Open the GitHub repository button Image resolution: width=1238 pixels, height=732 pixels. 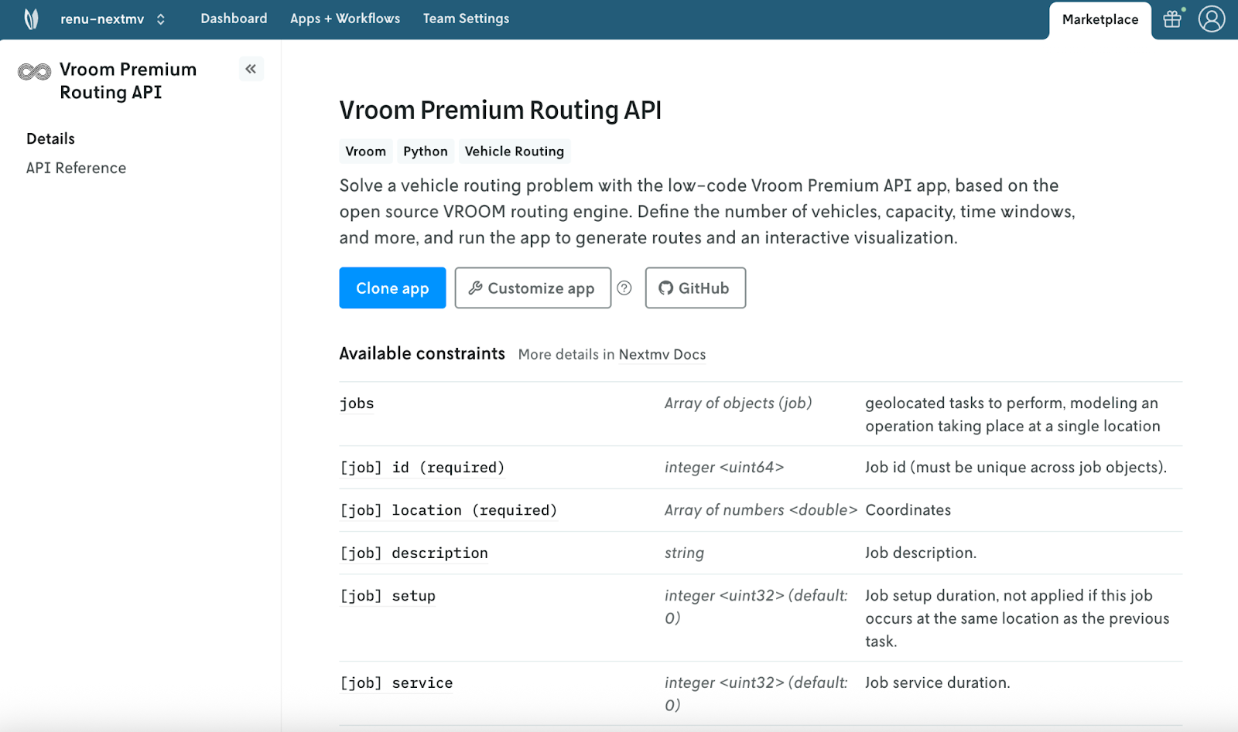tap(695, 288)
